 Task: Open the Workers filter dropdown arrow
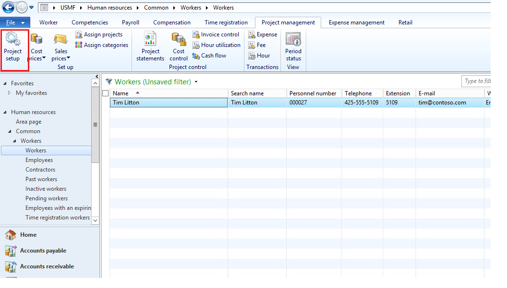coord(196,82)
